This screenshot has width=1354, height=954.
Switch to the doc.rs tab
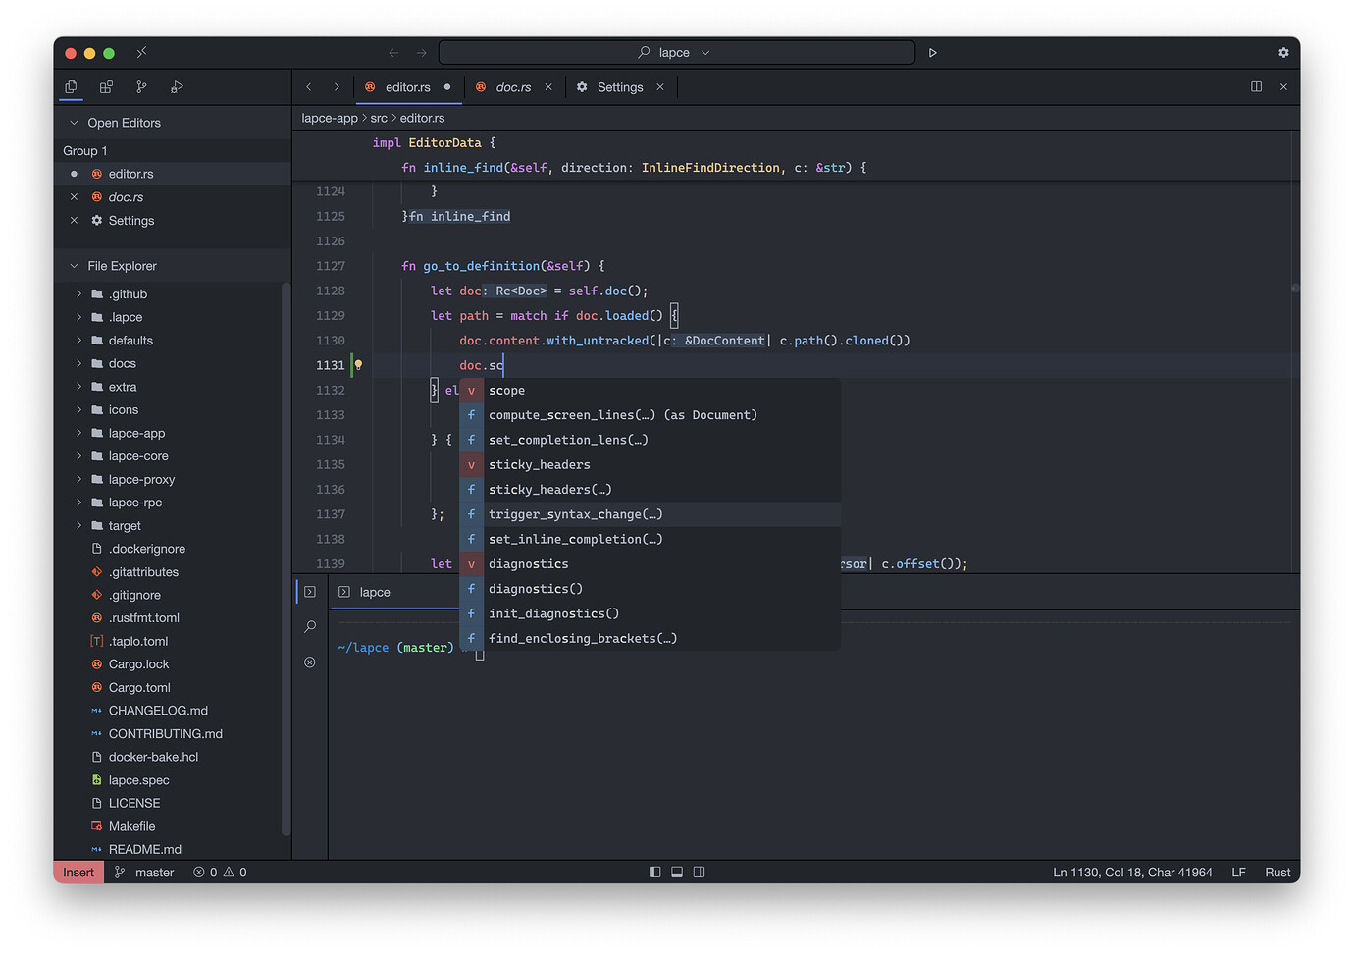point(512,87)
